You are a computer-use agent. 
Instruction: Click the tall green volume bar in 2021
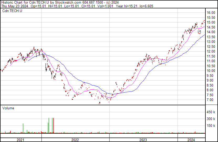click(x=23, y=128)
